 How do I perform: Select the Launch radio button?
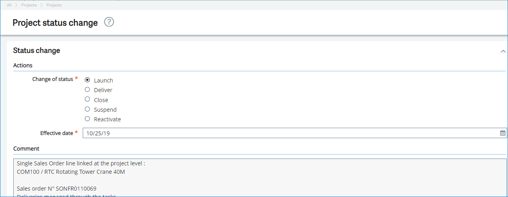(88, 80)
